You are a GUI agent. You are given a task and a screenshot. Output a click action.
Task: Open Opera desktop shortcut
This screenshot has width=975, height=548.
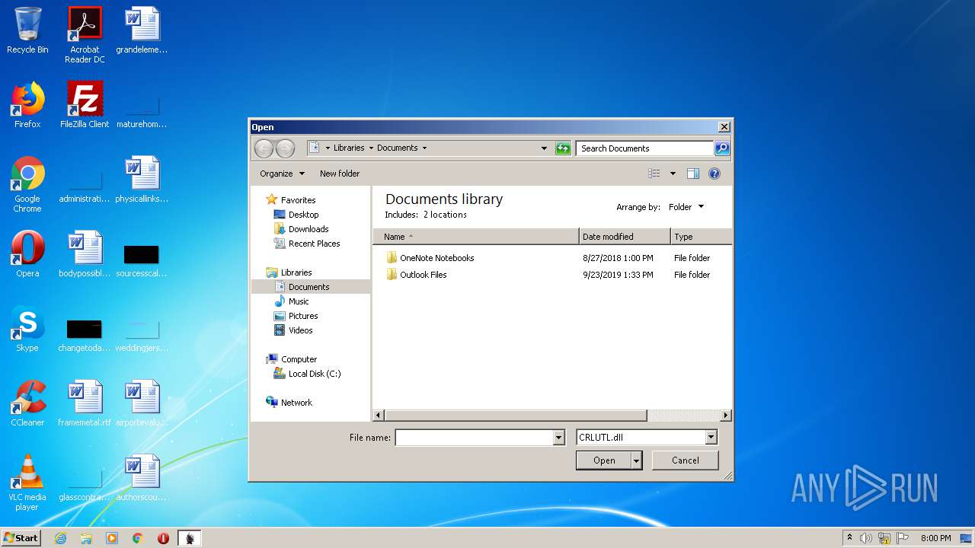(x=27, y=254)
